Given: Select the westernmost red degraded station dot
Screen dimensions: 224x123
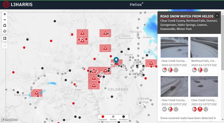Looking at the screenshot, I should [13, 72].
